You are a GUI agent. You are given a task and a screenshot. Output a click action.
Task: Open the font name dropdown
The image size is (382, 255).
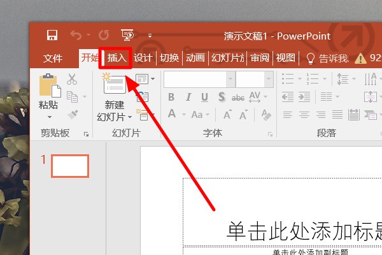(230, 79)
